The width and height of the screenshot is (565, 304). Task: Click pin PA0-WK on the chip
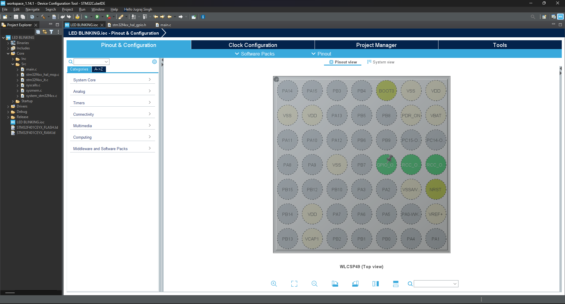[x=411, y=214]
